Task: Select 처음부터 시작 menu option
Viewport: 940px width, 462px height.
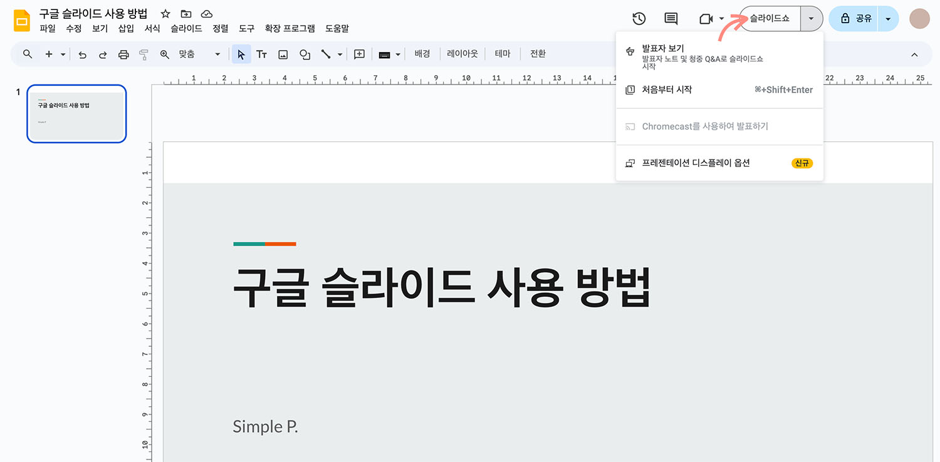Action: tap(719, 90)
